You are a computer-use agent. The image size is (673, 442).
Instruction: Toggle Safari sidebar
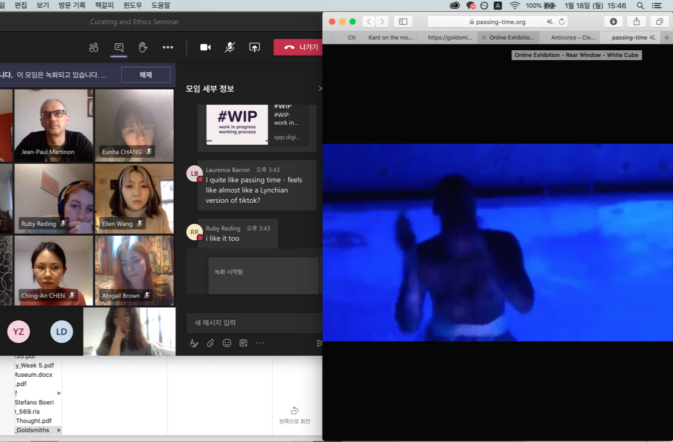pyautogui.click(x=403, y=21)
